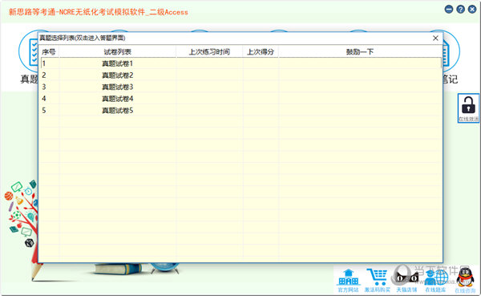The width and height of the screenshot is (481, 296).
Task: Select 真题试卷5 in the list
Action: tap(118, 110)
